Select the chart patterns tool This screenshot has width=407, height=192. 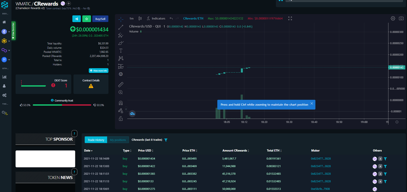(x=121, y=58)
